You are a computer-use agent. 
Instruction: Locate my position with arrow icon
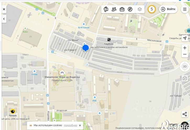click(185, 38)
